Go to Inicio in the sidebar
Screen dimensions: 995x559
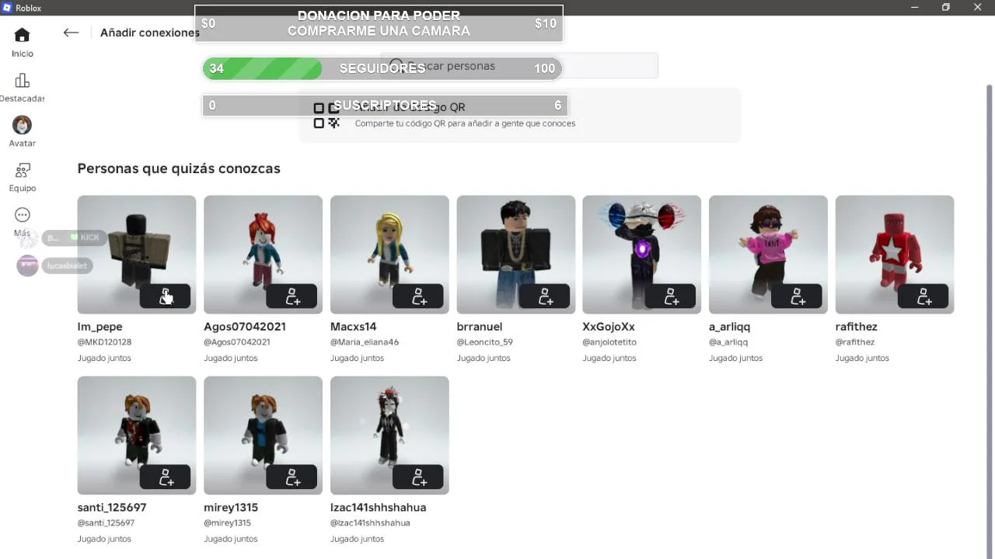tap(22, 42)
